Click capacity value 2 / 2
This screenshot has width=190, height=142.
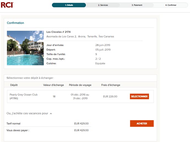98,59
